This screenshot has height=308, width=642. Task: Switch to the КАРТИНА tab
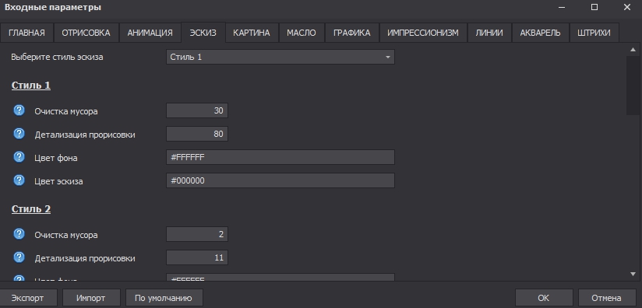coord(252,33)
